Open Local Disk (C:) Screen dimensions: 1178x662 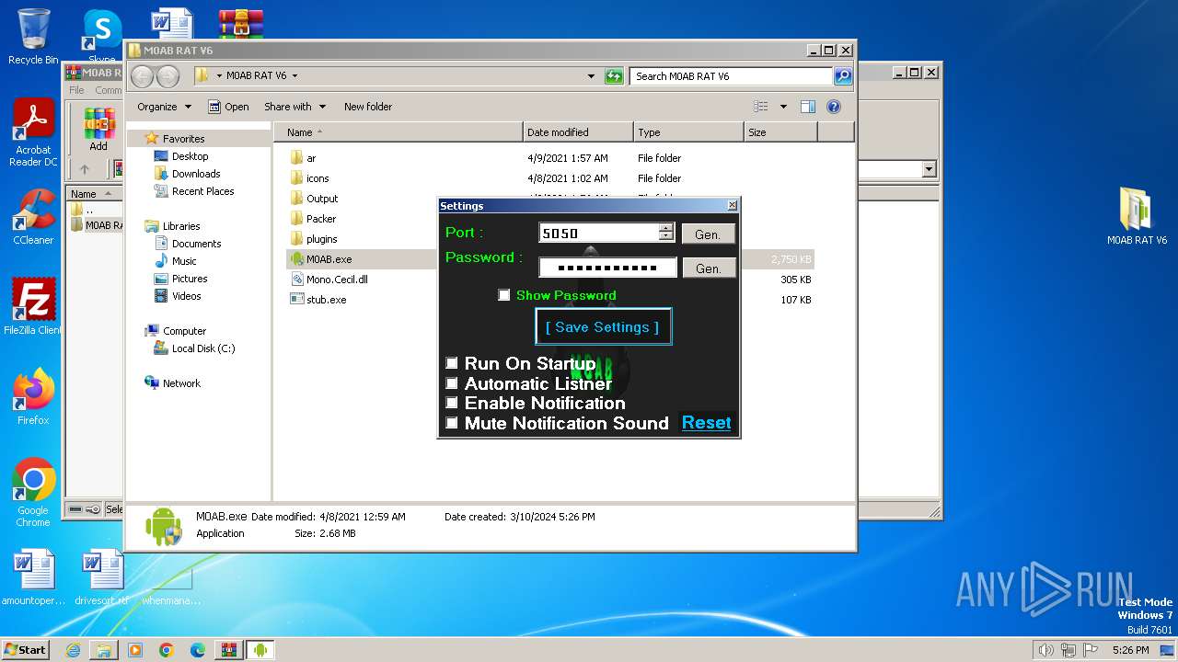point(202,348)
